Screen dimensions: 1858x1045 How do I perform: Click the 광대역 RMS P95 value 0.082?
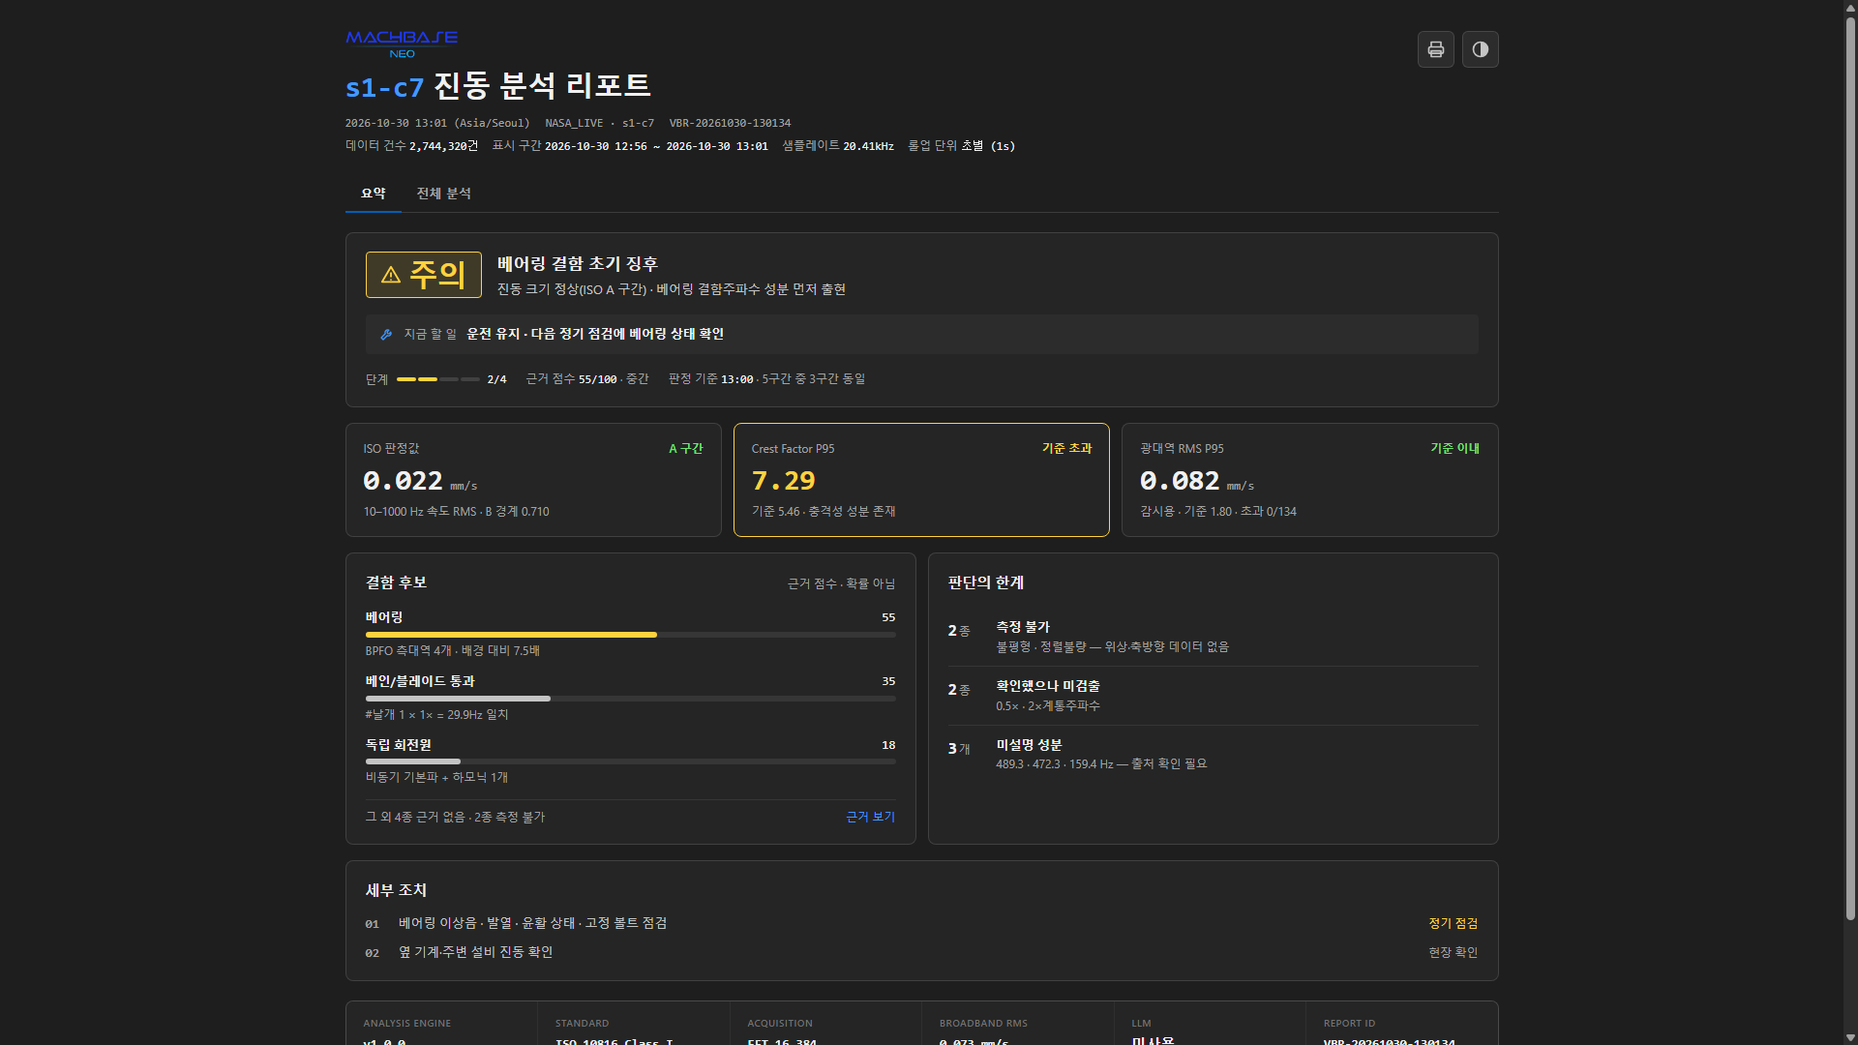click(1179, 481)
